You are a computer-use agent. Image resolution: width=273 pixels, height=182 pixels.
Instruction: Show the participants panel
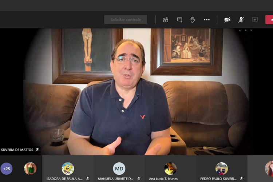pos(165,20)
